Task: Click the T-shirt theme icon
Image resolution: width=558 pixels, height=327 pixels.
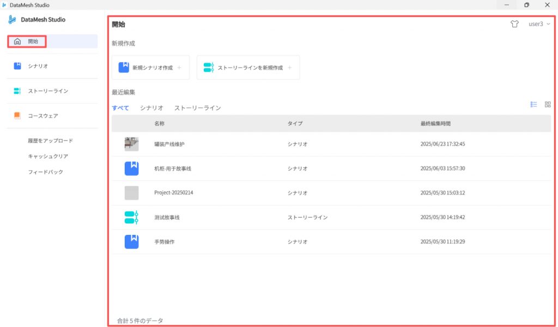Action: point(514,25)
